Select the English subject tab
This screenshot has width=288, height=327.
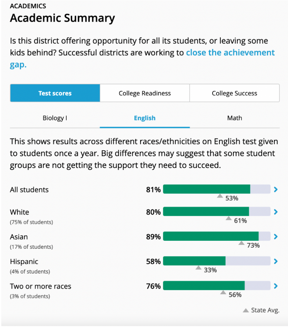(x=145, y=118)
